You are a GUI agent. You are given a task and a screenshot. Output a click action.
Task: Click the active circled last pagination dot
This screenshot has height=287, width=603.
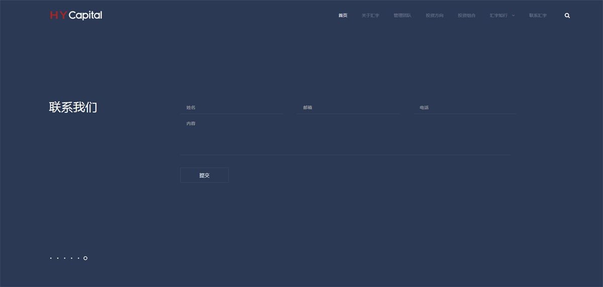85,258
